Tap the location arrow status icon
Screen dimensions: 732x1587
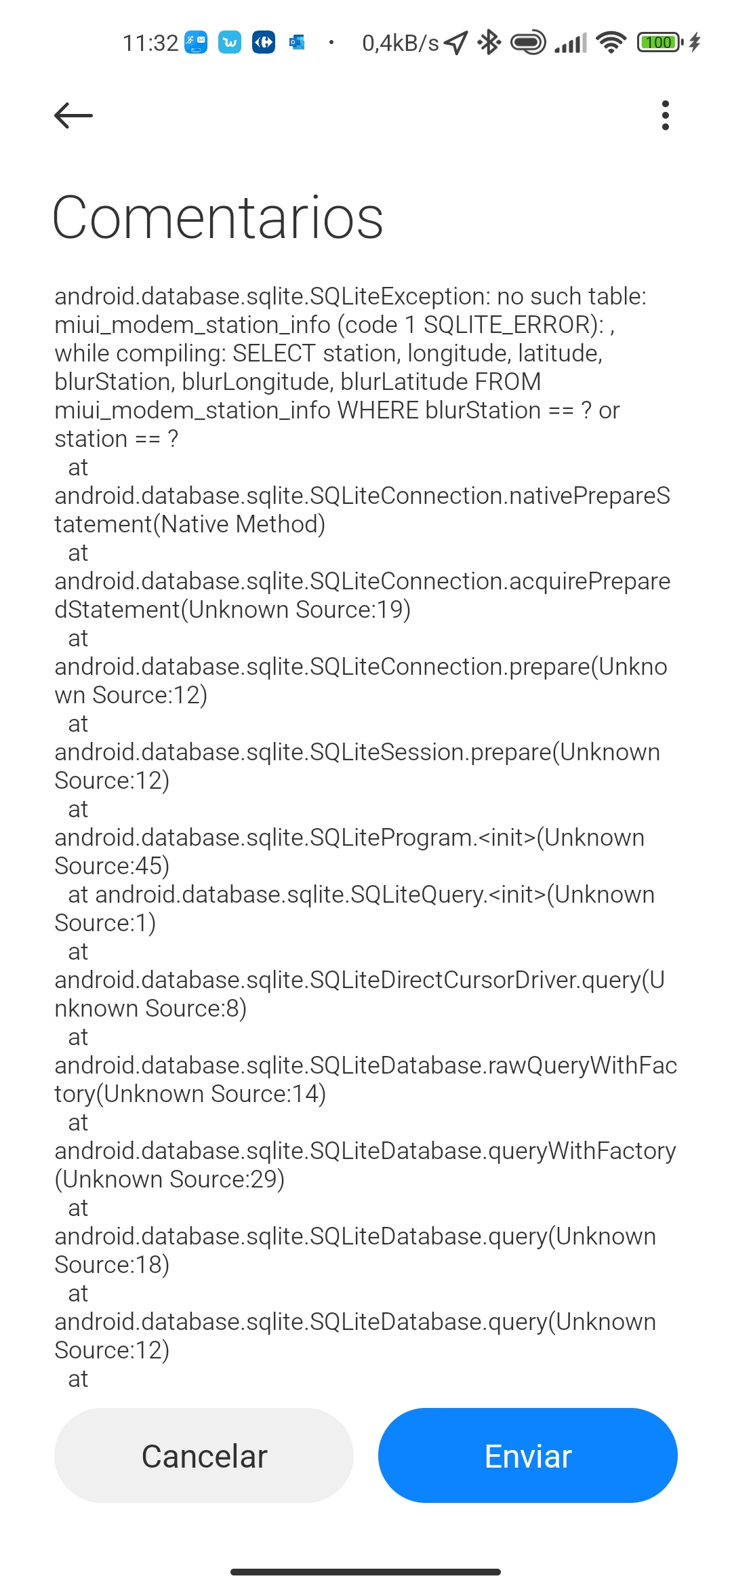click(x=456, y=43)
